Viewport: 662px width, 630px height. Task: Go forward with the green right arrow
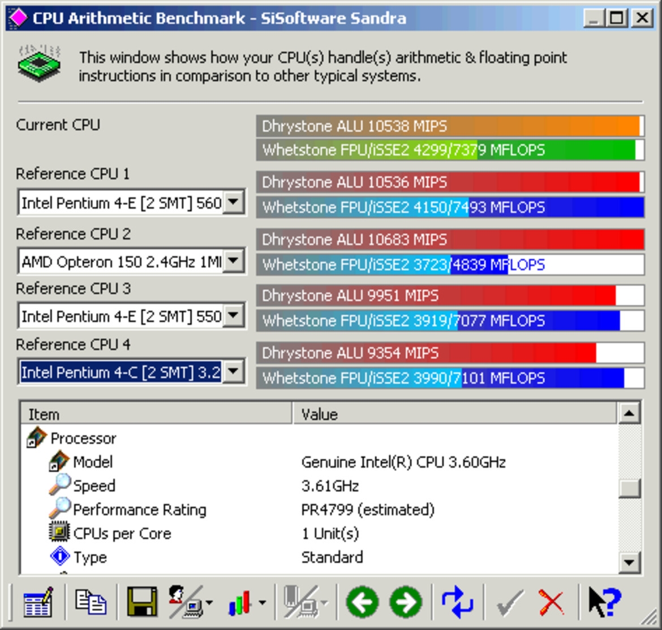(406, 602)
